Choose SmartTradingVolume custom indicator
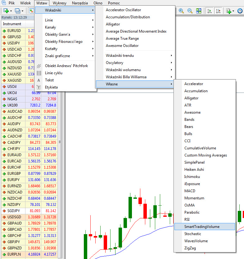 pos(205,227)
